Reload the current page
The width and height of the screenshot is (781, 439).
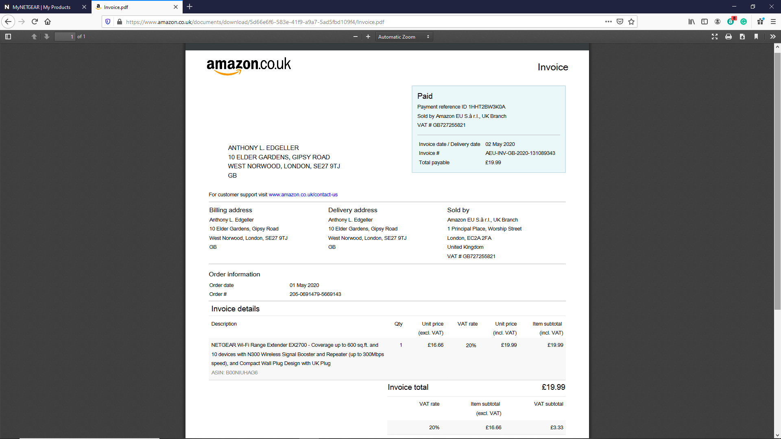[x=35, y=22]
